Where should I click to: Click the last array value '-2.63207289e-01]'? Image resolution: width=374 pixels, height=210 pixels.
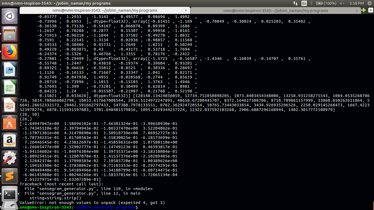(x=81, y=179)
